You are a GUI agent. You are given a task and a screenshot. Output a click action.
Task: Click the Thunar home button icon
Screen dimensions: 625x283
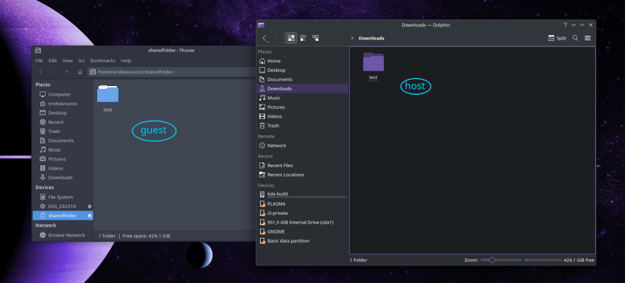click(x=80, y=72)
